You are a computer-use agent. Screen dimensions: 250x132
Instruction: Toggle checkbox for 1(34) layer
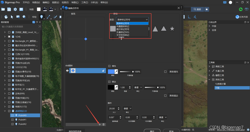point(9,37)
